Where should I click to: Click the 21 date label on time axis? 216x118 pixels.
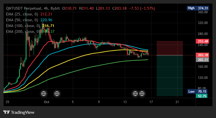pyautogui.click(x=177, y=102)
